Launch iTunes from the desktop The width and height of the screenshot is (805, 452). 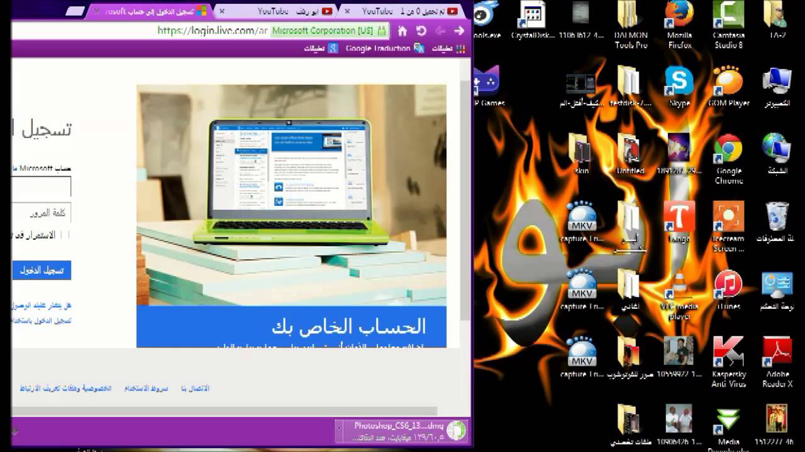pos(728,290)
